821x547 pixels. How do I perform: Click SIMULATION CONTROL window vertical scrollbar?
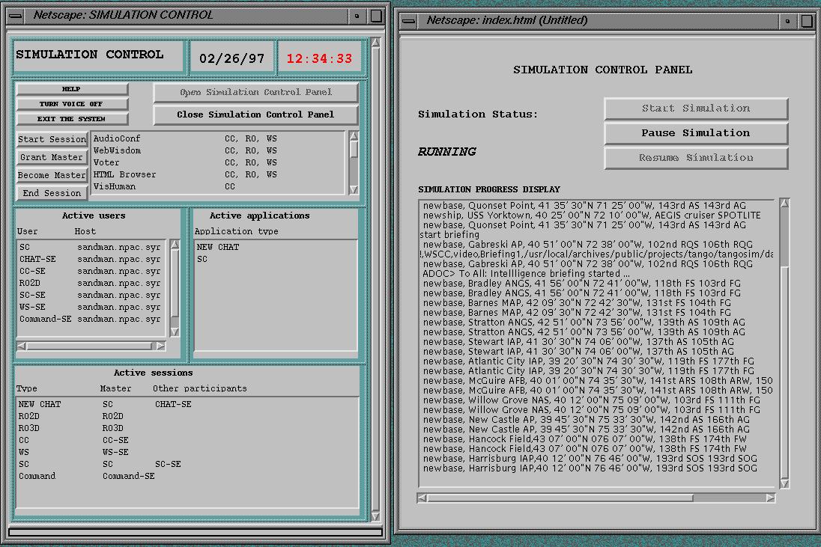(375, 279)
